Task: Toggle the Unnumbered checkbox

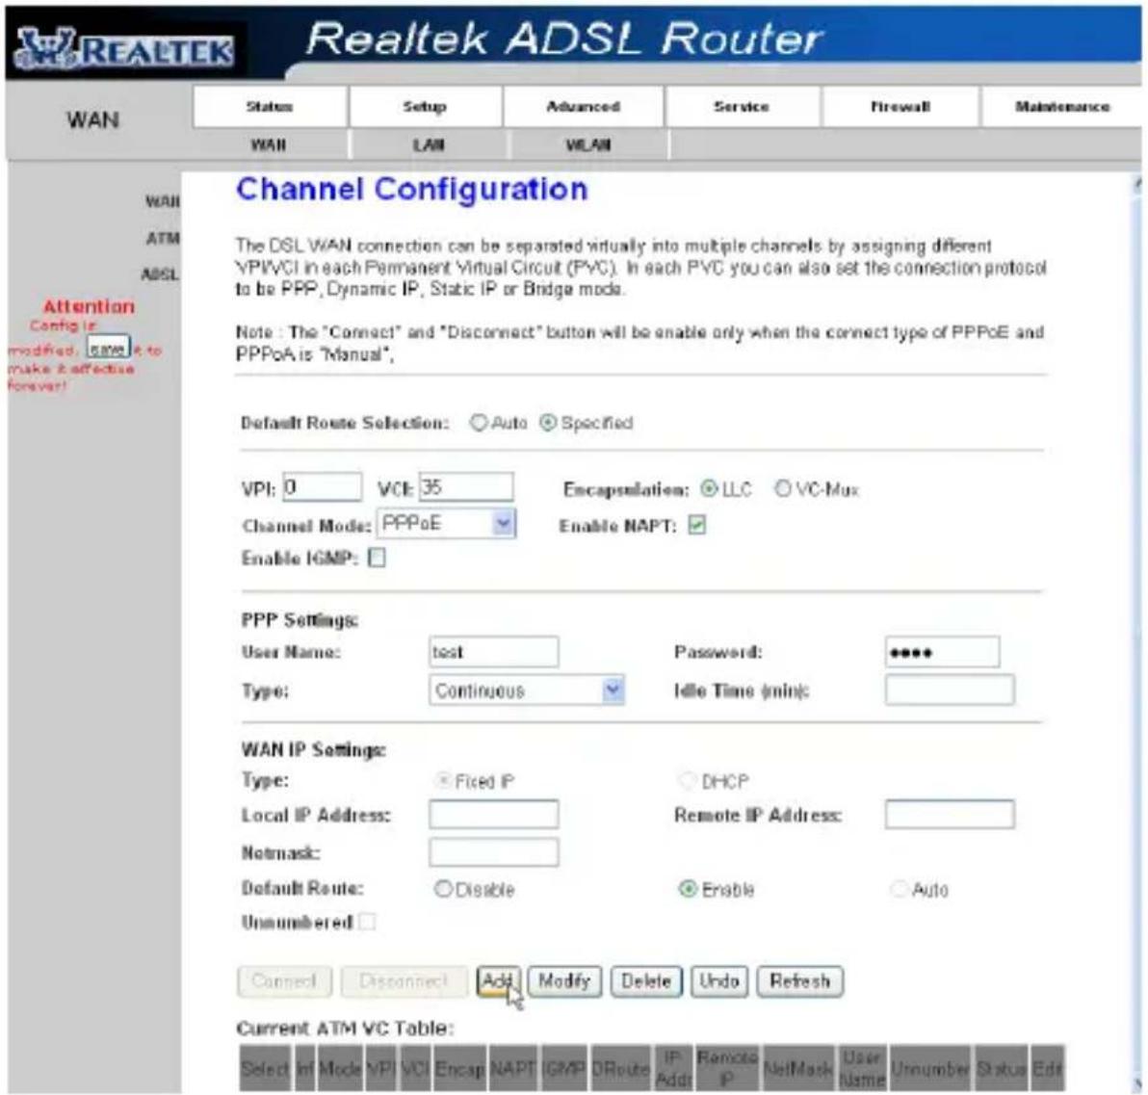Action: coord(368,922)
